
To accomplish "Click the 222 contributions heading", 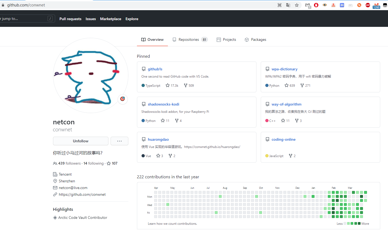I will pos(168,177).
